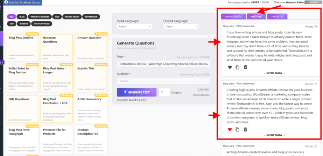This screenshot has width=323, height=156.
Task: Click the Words: 51 count
Action: click(x=311, y=146)
